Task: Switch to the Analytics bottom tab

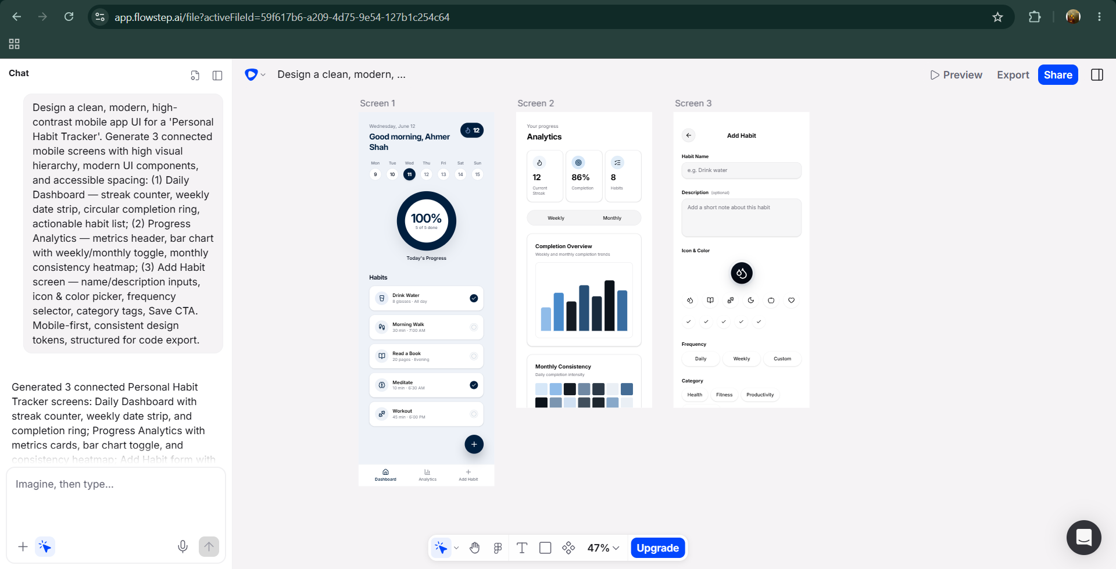Action: [427, 475]
